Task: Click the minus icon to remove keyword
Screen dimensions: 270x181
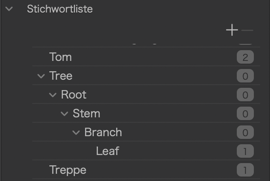Action: click(x=247, y=30)
